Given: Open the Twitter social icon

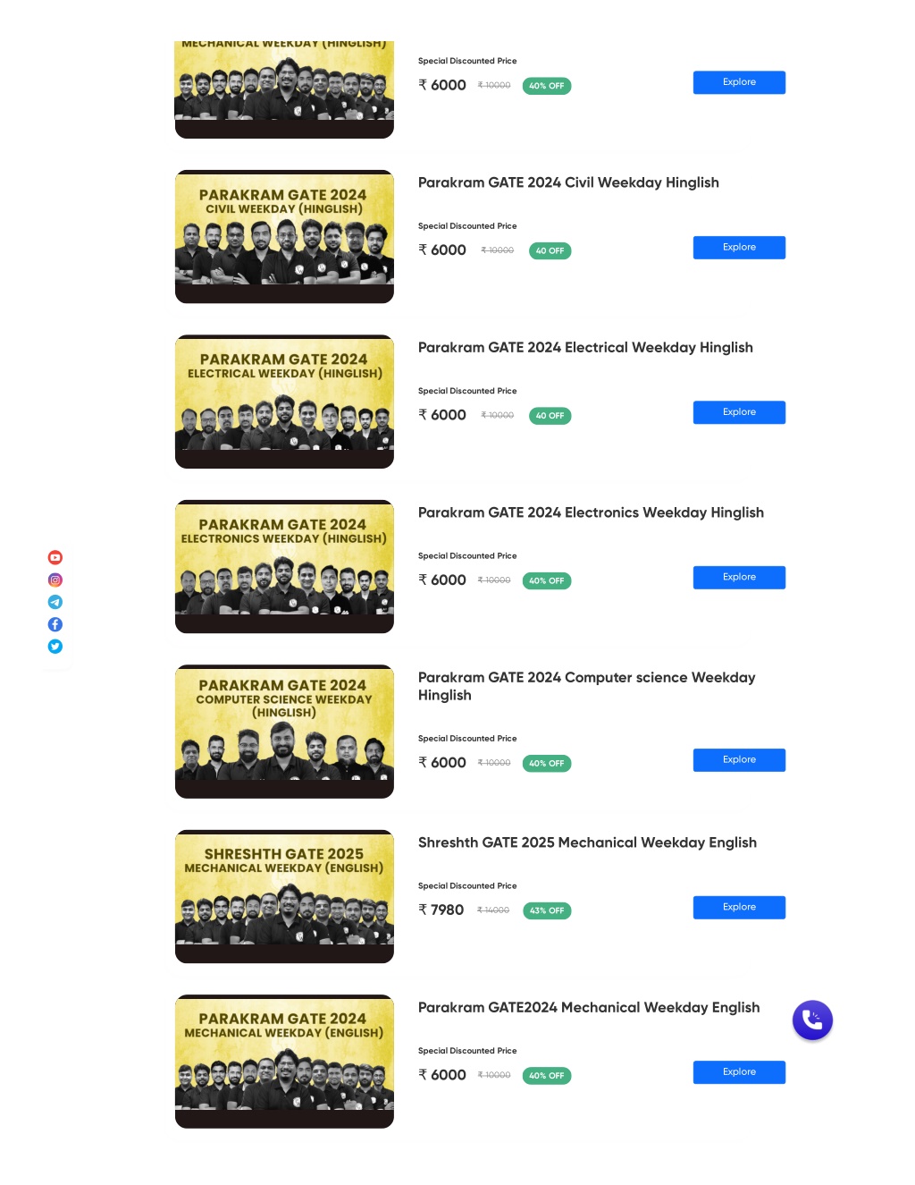Looking at the screenshot, I should 55,647.
